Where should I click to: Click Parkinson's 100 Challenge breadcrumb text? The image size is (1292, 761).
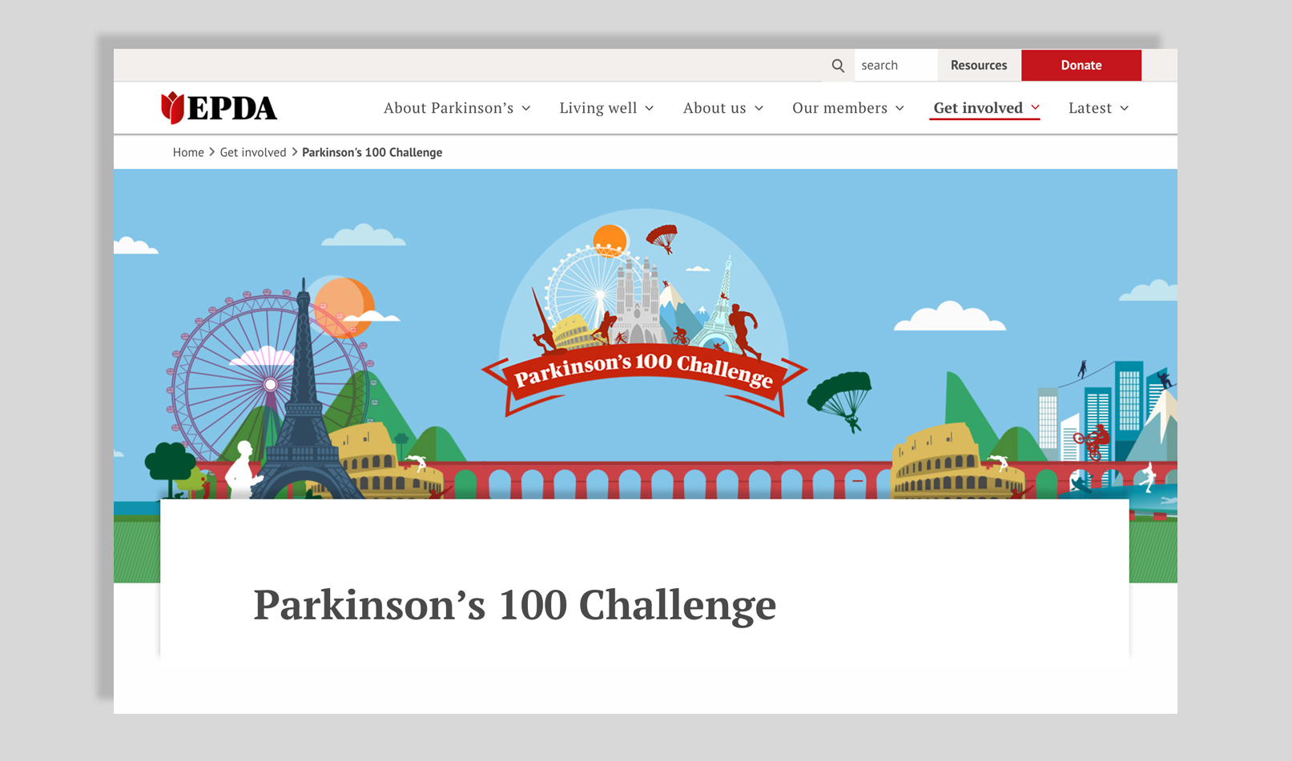(x=372, y=152)
